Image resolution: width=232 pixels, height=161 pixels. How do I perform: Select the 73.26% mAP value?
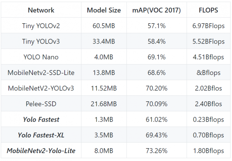156,151
